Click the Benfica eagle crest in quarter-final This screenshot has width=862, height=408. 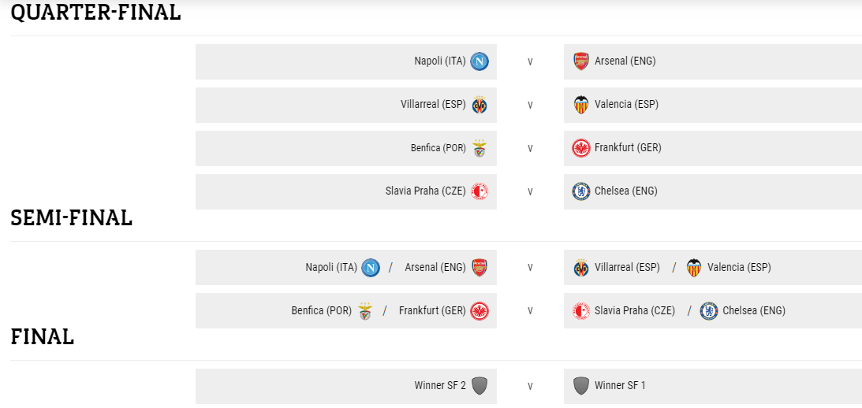(480, 148)
